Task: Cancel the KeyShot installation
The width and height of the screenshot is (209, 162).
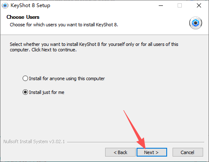Action: pyautogui.click(x=188, y=152)
